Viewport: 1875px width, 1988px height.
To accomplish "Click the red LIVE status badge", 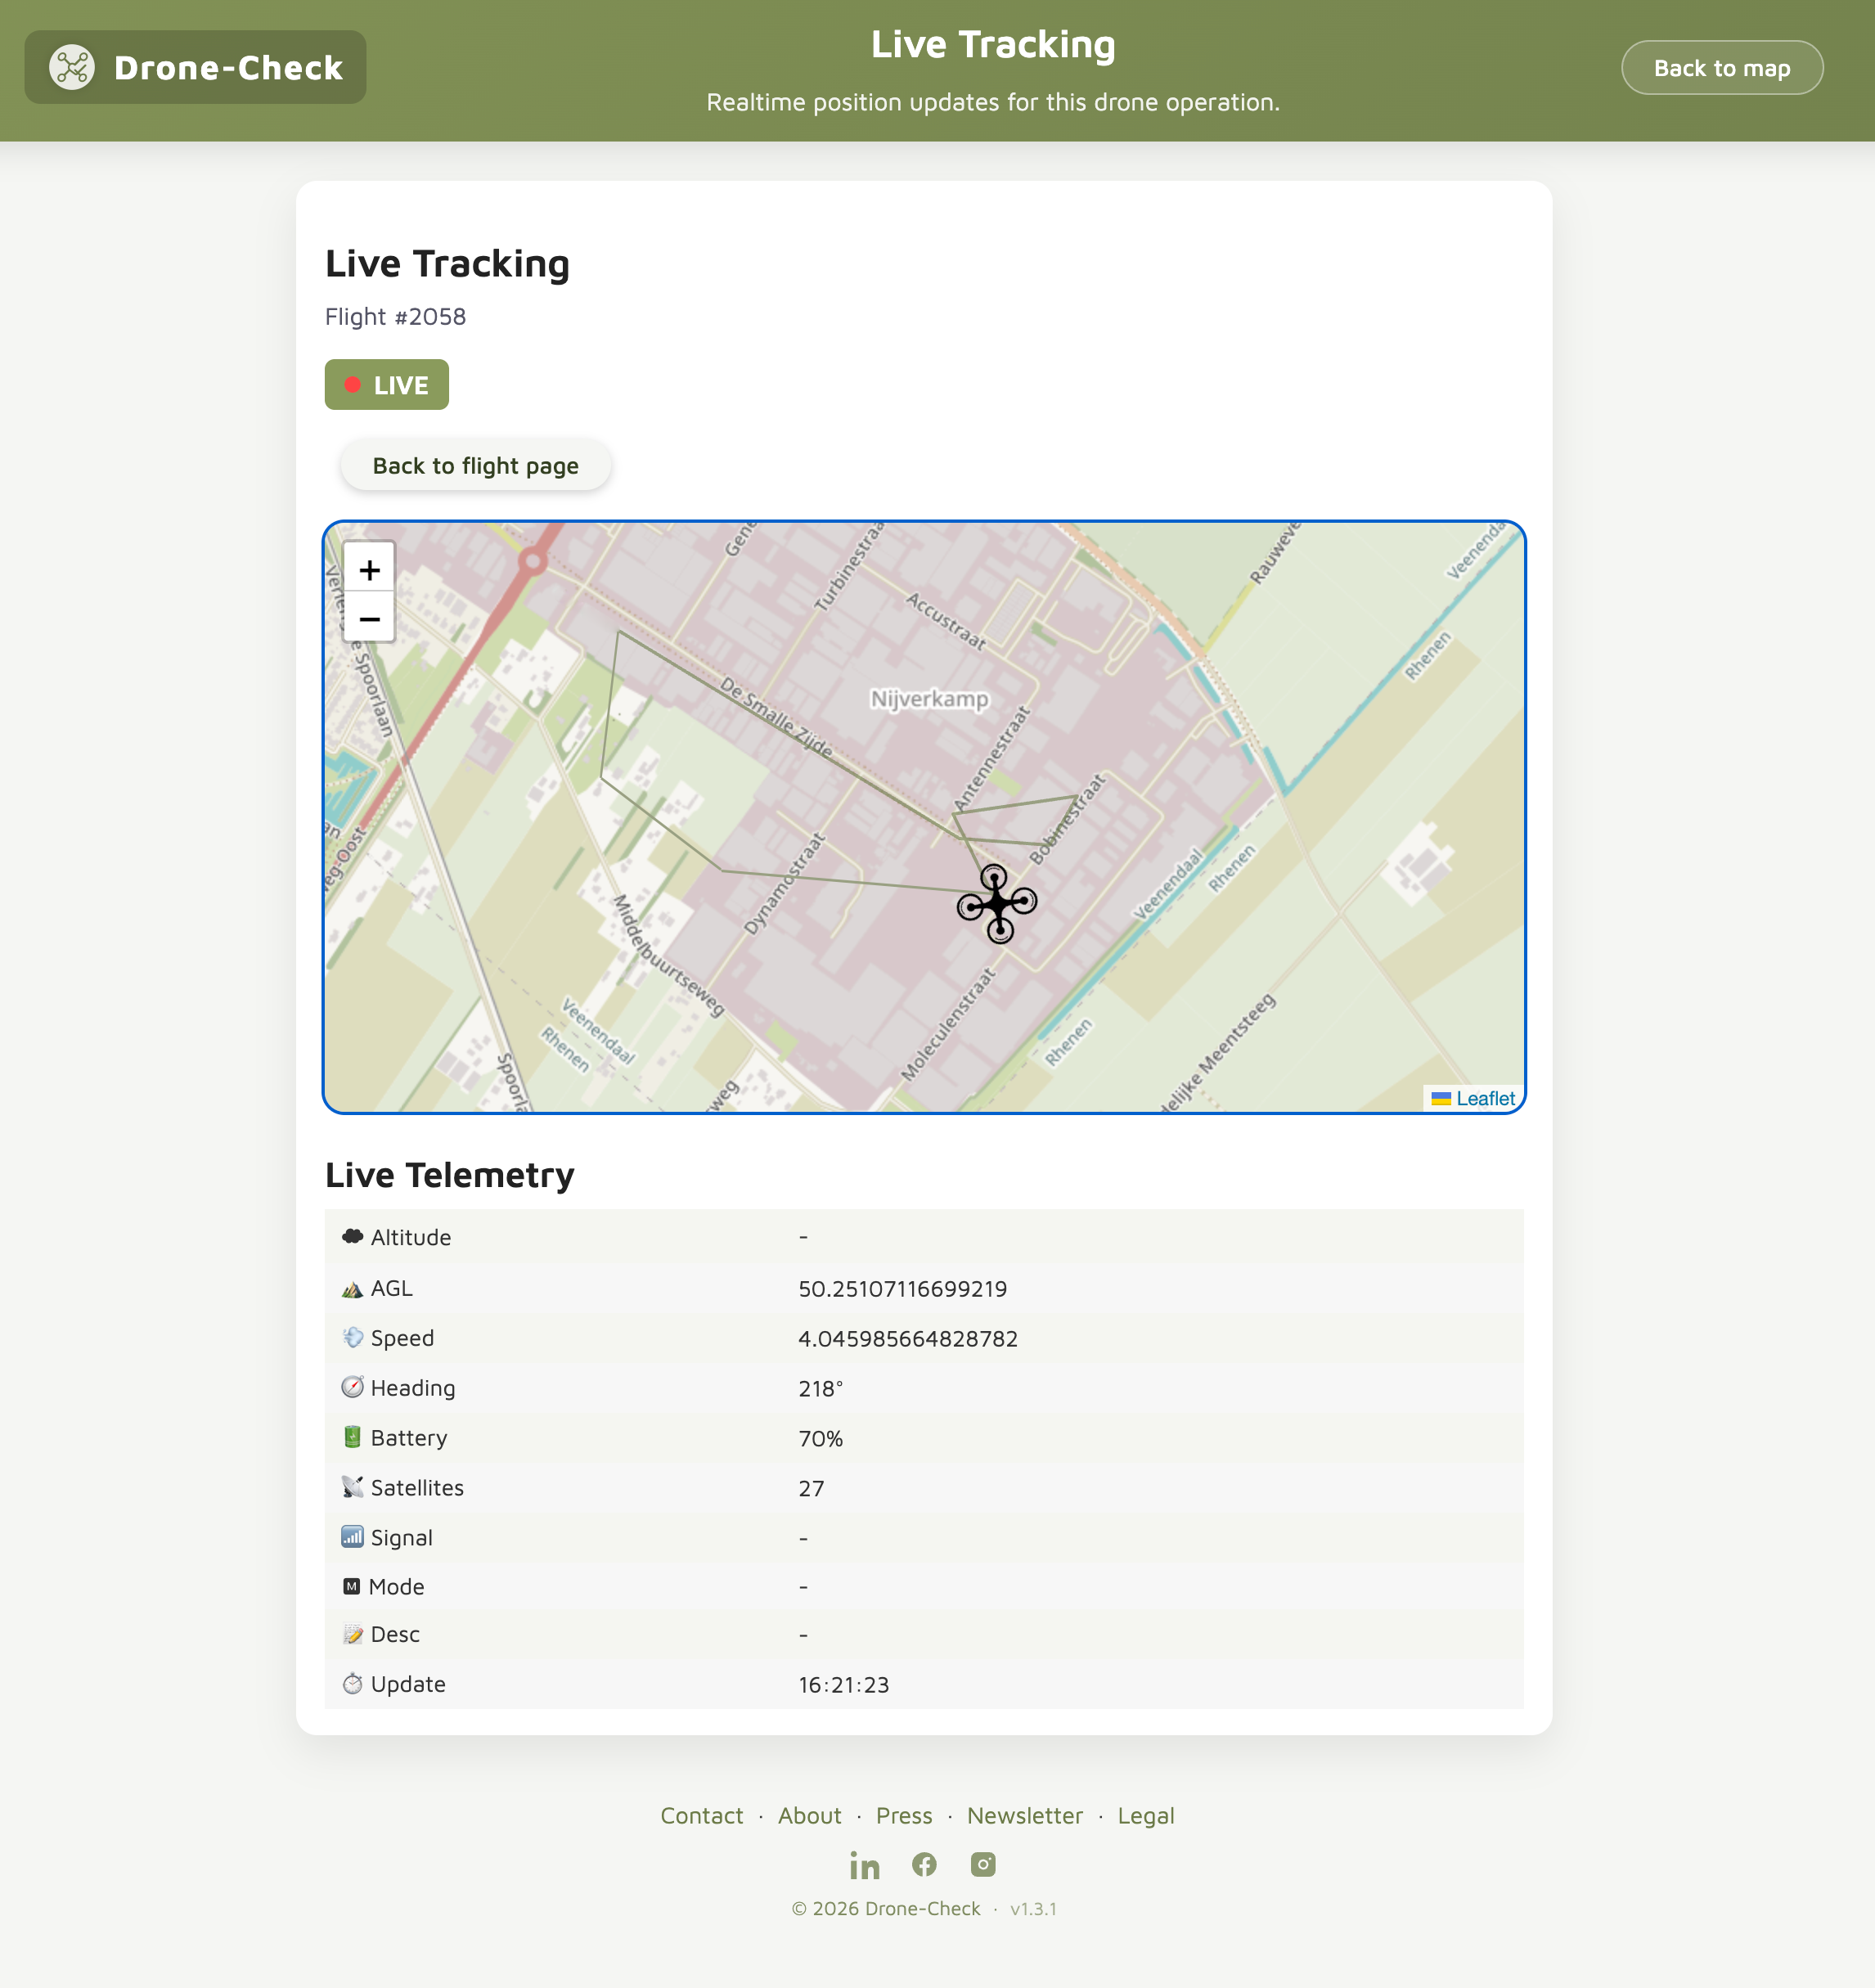I will (x=386, y=385).
